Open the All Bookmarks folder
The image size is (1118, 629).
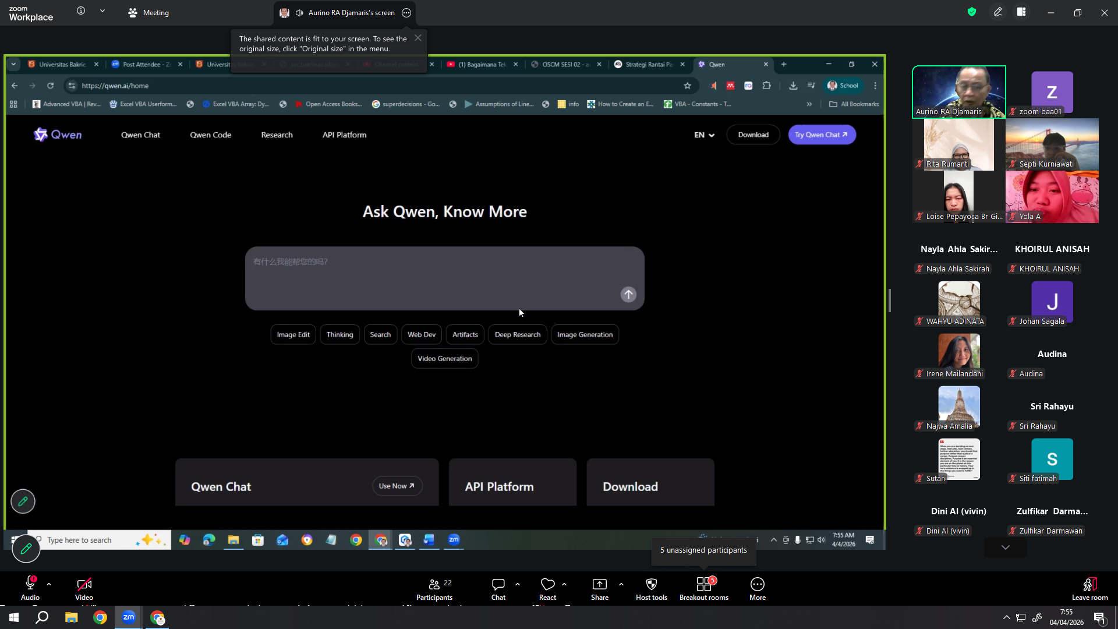pyautogui.click(x=854, y=104)
